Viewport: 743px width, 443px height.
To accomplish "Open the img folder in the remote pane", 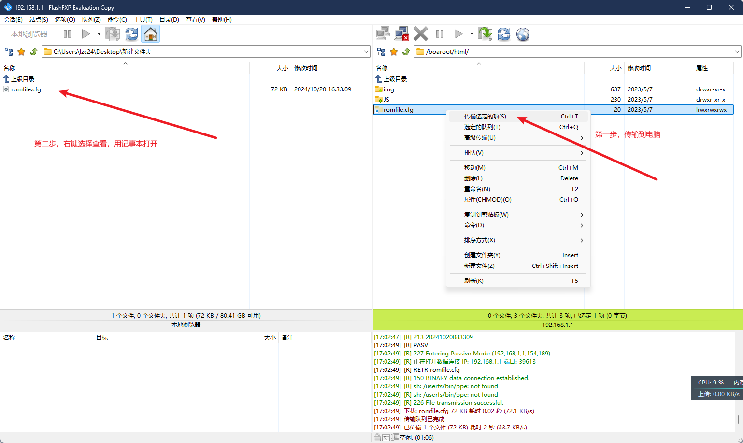I will point(388,89).
